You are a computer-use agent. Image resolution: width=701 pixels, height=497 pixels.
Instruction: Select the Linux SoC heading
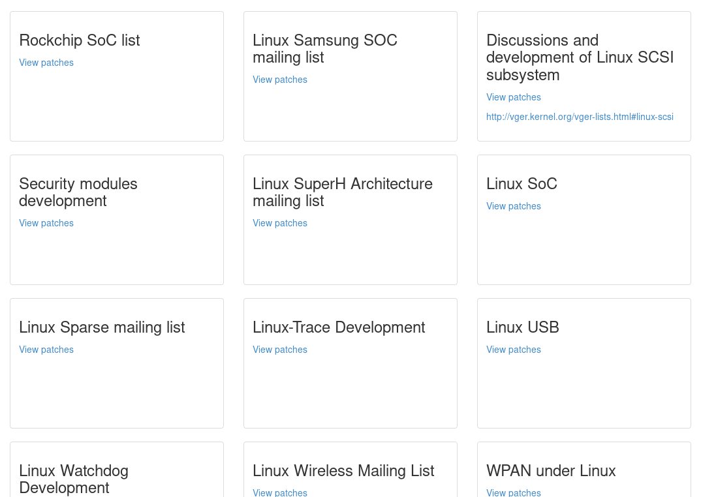coord(522,184)
